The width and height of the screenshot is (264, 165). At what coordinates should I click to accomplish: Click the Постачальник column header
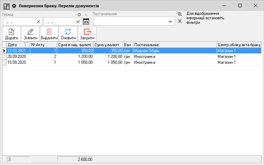(x=174, y=45)
